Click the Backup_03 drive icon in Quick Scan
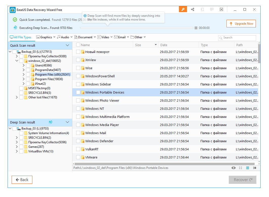Screen dimensions: 269x197 pos(19,51)
